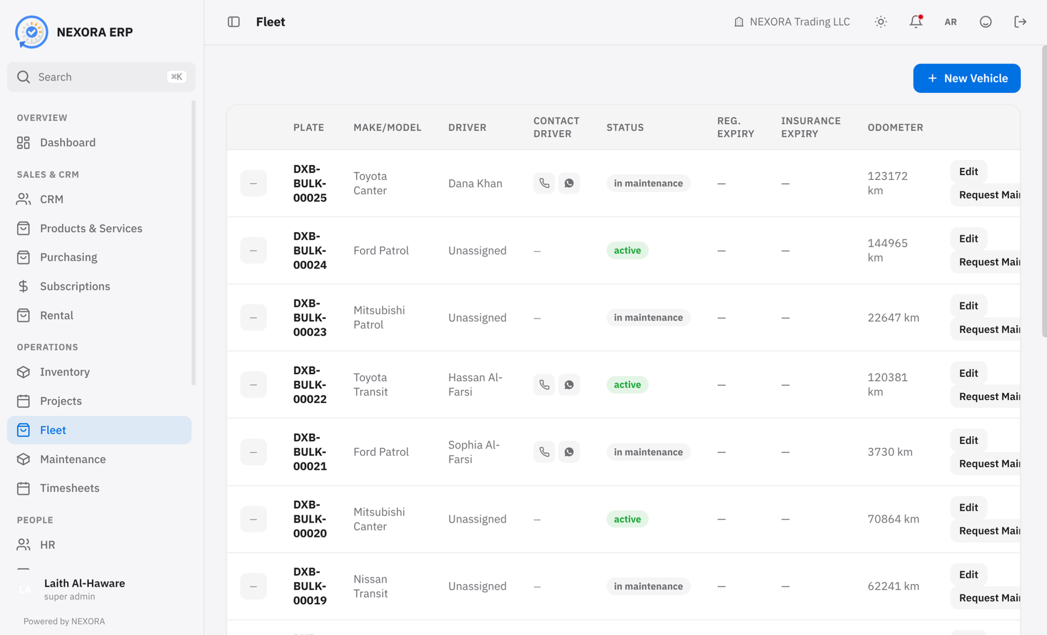Open Maintenance module

(x=99, y=459)
